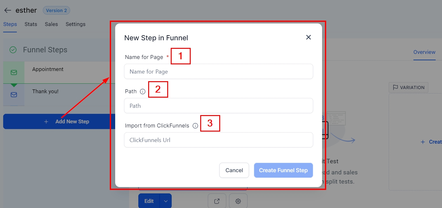Focus the Name for Page field
This screenshot has height=208, width=442.
click(x=218, y=72)
